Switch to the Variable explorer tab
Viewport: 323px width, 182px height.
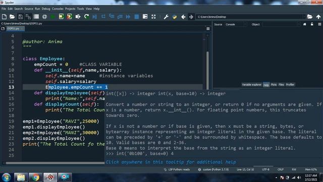click(251, 84)
